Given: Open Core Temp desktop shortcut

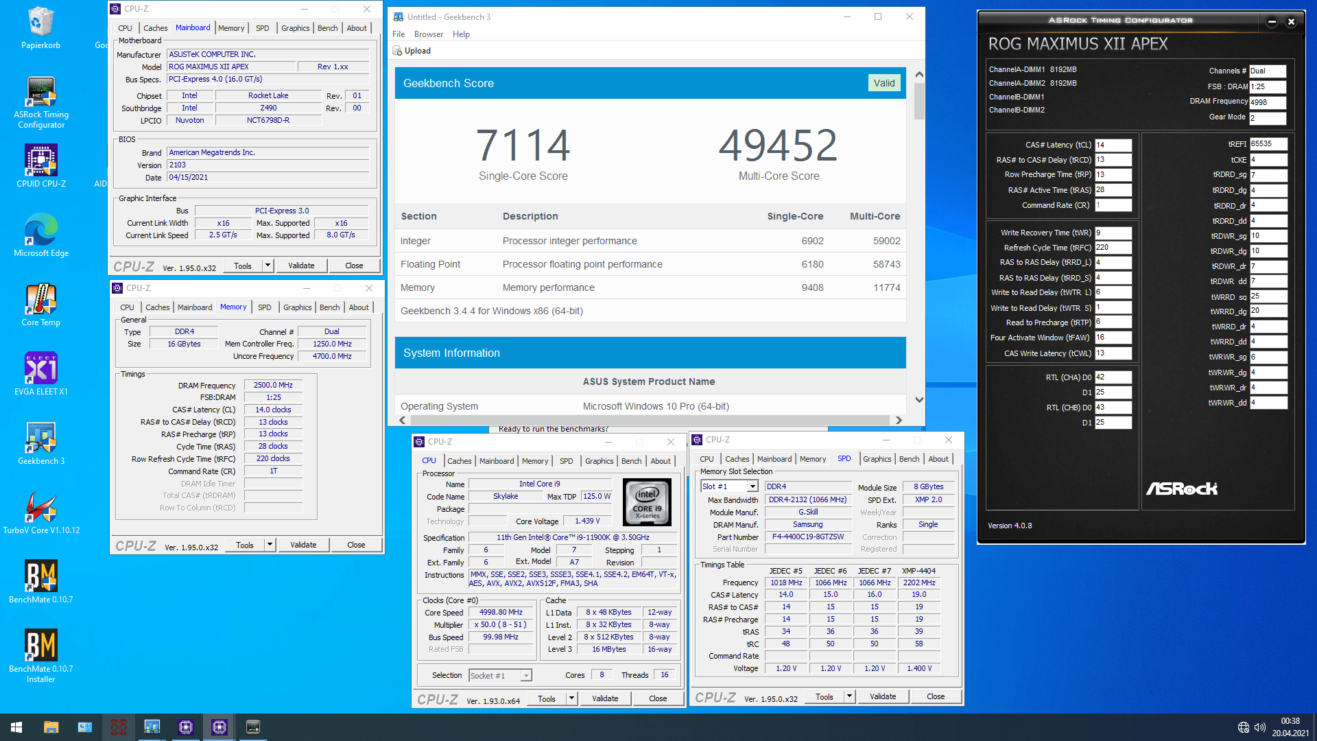Looking at the screenshot, I should tap(41, 305).
